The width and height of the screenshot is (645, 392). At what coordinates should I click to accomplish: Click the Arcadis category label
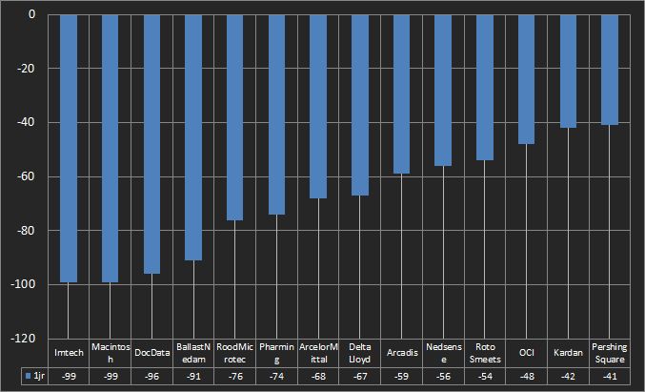[402, 353]
